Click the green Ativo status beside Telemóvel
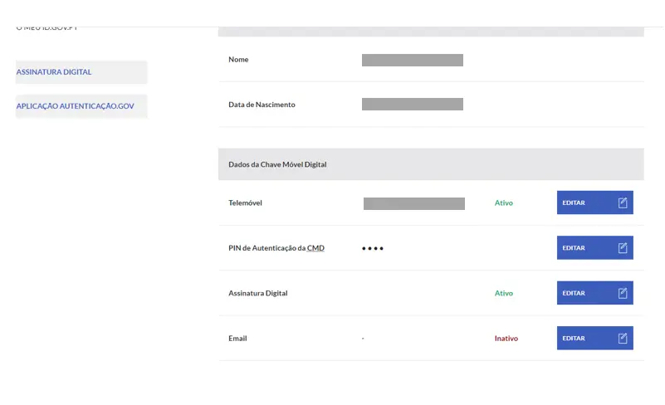665x405 pixels. click(504, 202)
